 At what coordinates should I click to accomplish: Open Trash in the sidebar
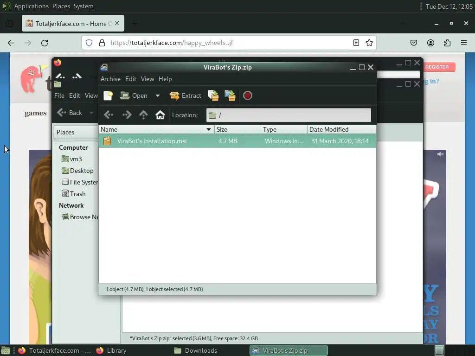74,194
